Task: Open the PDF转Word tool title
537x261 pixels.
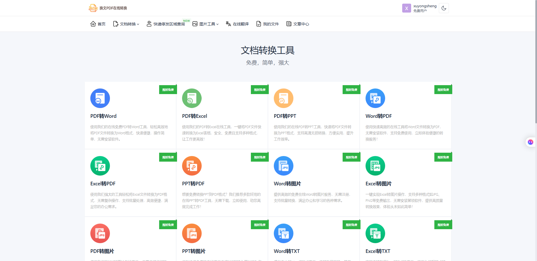Action: (x=103, y=116)
